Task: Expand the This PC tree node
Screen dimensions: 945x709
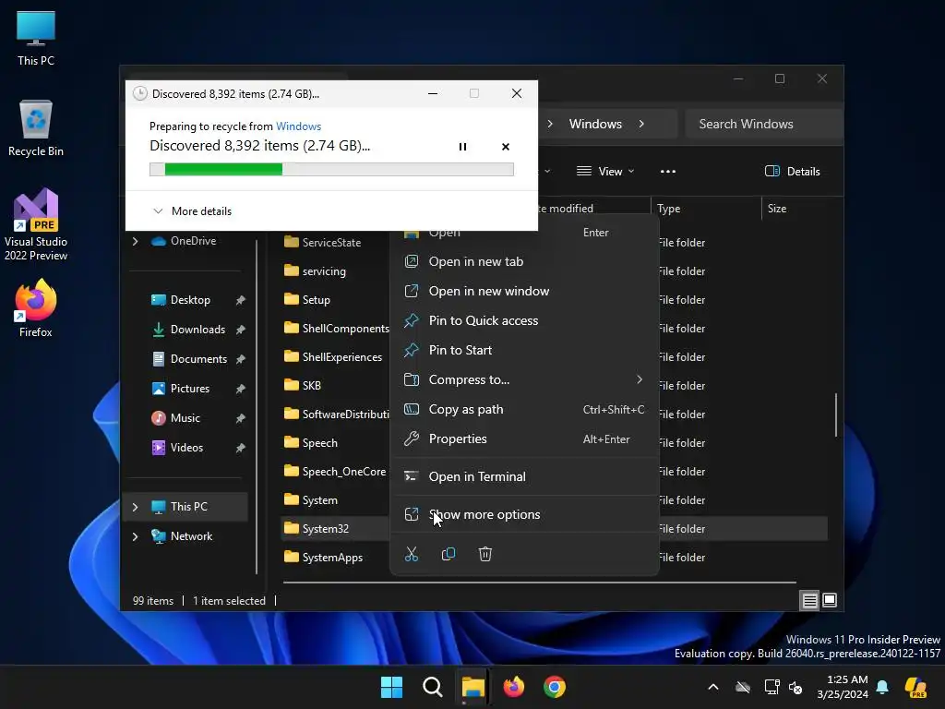Action: point(135,507)
